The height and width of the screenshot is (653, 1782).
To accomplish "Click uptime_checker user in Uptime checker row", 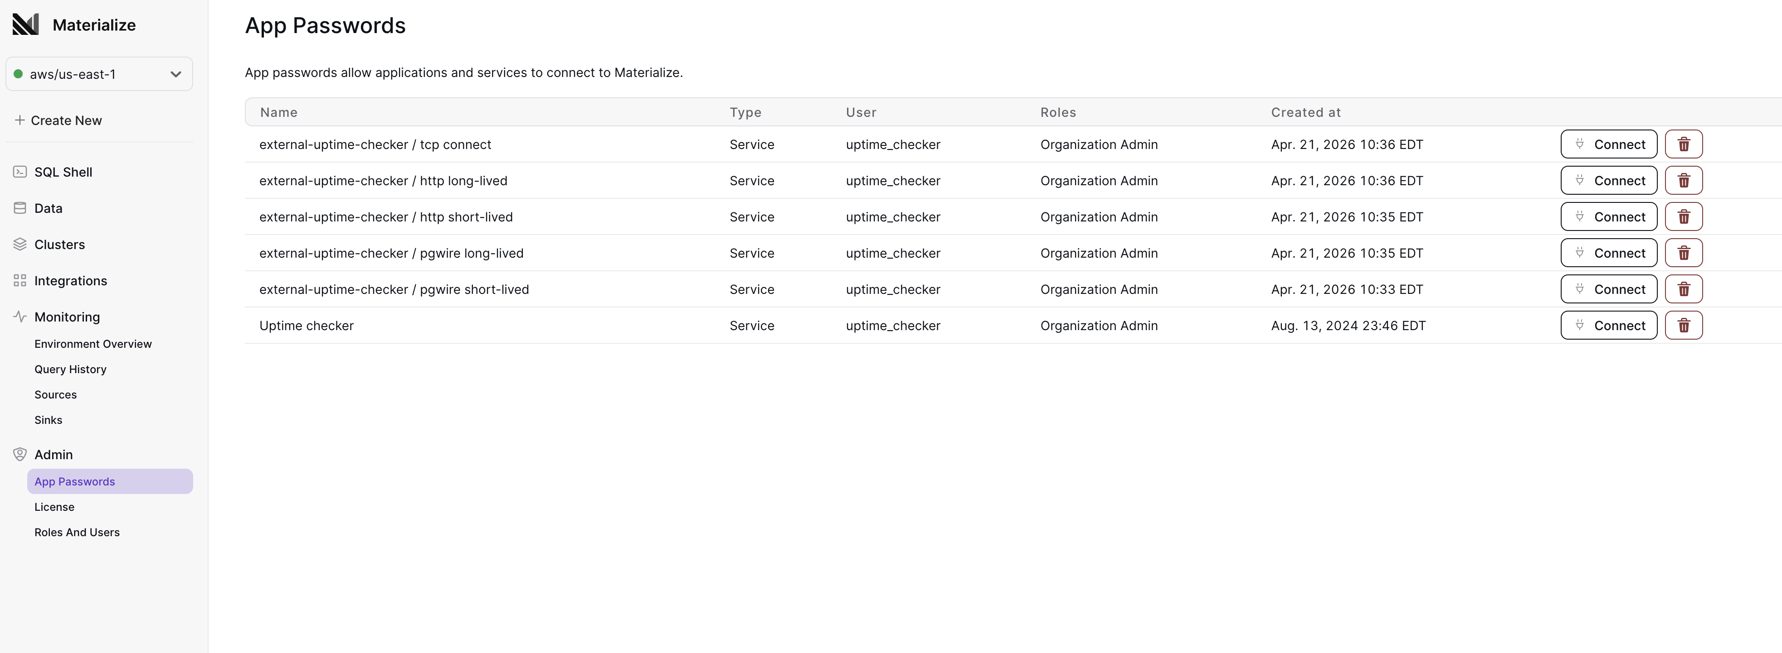I will (x=892, y=326).
